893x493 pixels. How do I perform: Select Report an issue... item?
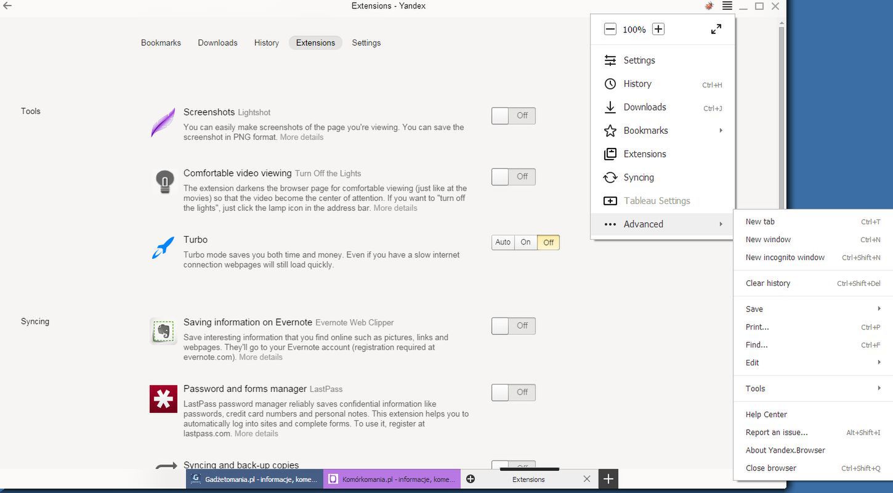click(812, 432)
